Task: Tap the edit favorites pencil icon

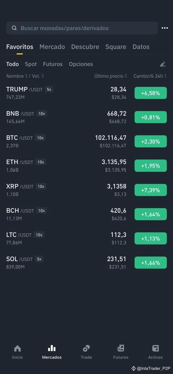Action: pos(163,64)
